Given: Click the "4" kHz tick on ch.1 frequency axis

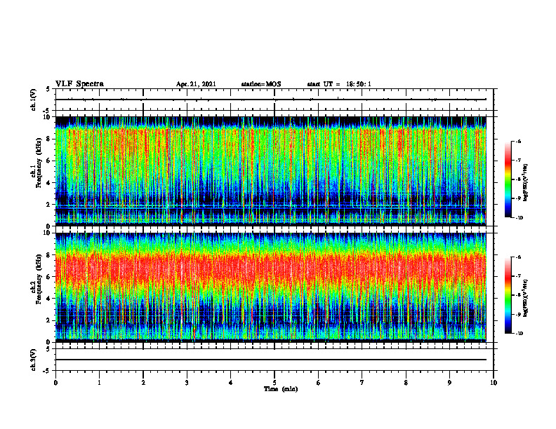Looking at the screenshot, I should coord(49,183).
